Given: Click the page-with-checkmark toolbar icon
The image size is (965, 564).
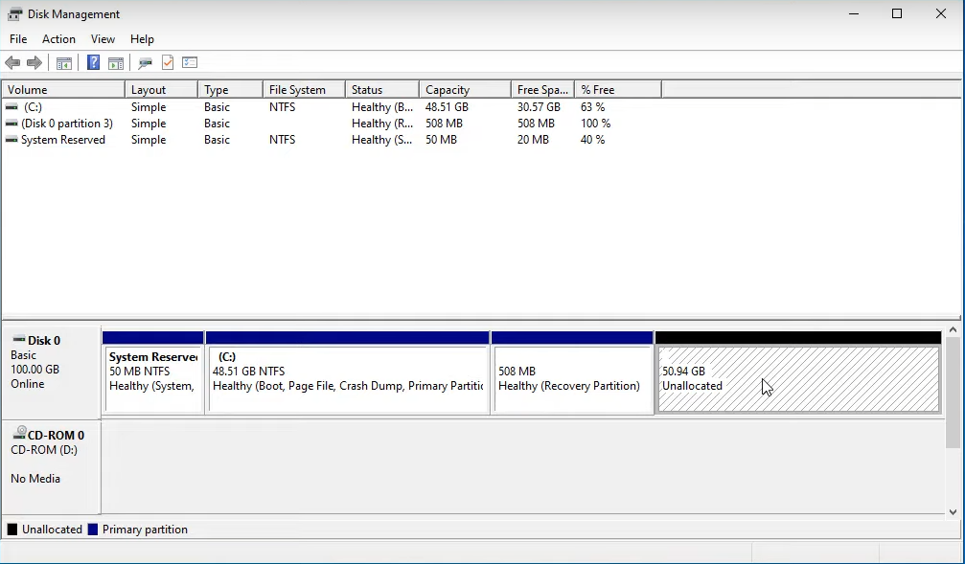Looking at the screenshot, I should 168,63.
